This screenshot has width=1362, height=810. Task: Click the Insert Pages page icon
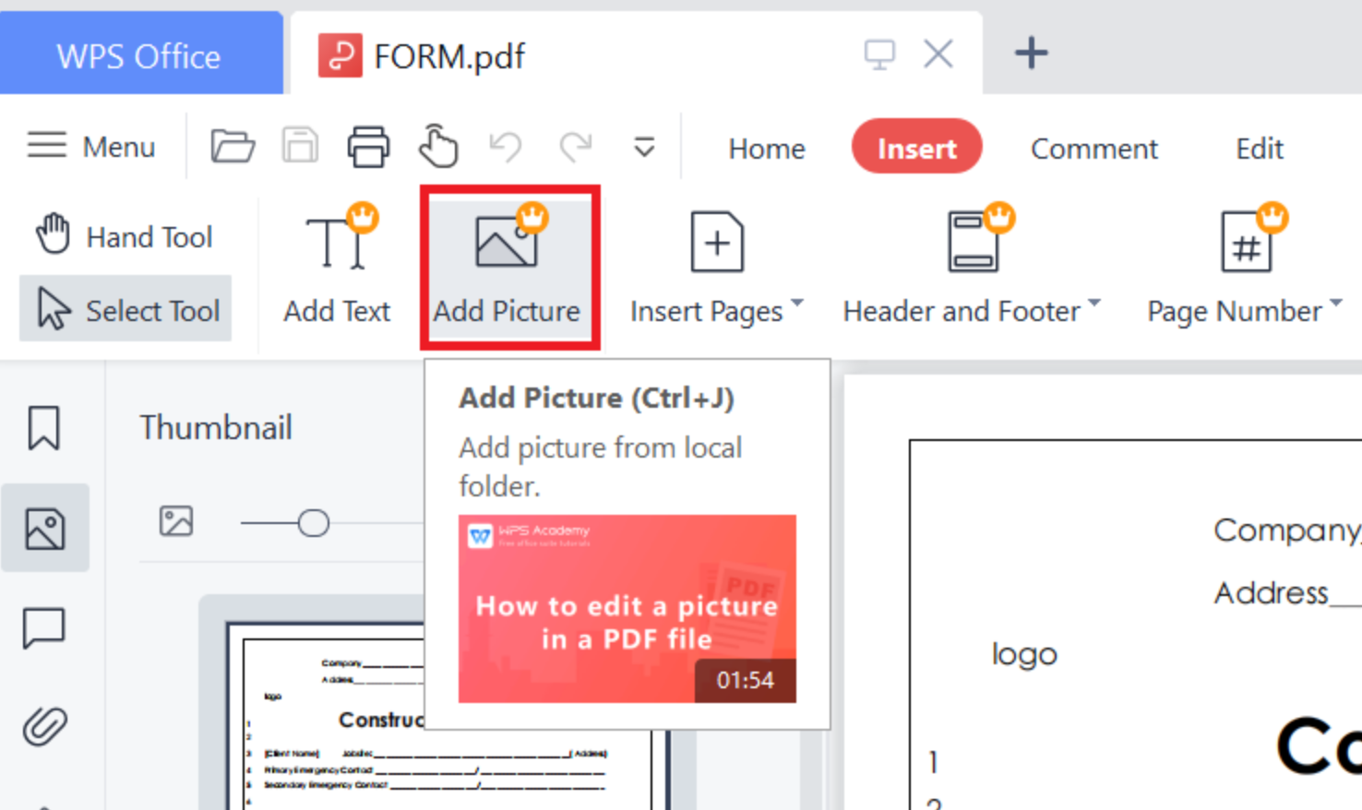click(x=717, y=242)
